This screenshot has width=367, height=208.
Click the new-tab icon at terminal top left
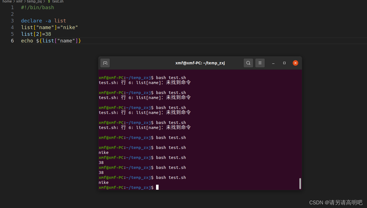tap(105, 63)
